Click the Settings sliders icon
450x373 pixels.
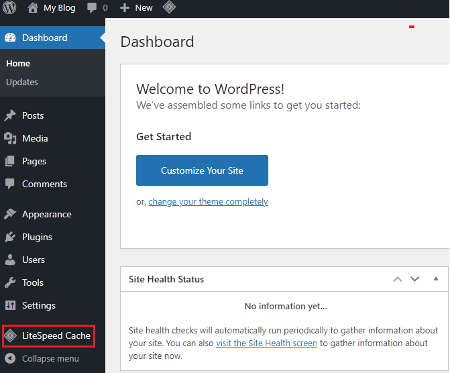click(x=10, y=305)
